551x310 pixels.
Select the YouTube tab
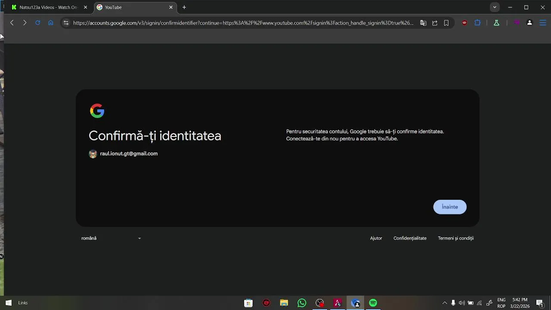coord(136,7)
